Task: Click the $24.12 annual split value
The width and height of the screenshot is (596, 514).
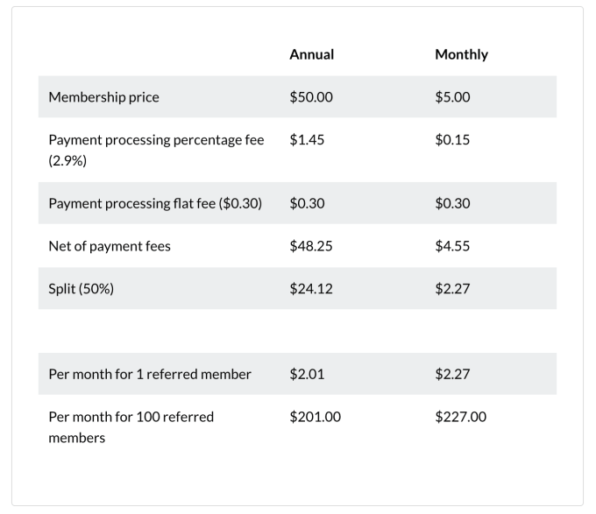Action: coord(311,289)
